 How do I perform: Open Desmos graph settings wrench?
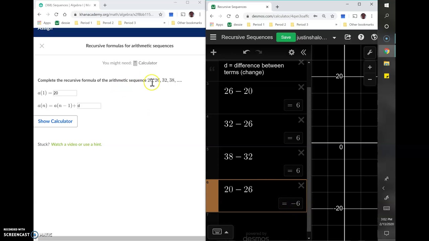click(370, 53)
